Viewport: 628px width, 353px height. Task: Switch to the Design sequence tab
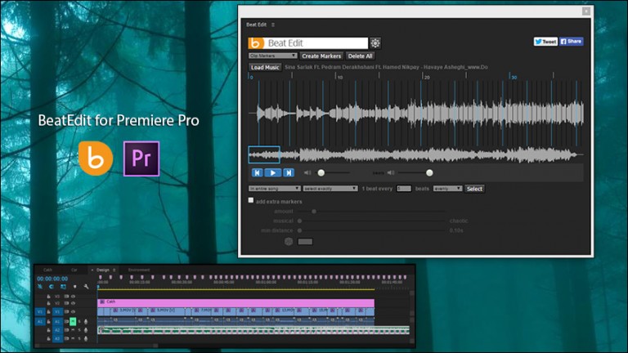point(102,269)
